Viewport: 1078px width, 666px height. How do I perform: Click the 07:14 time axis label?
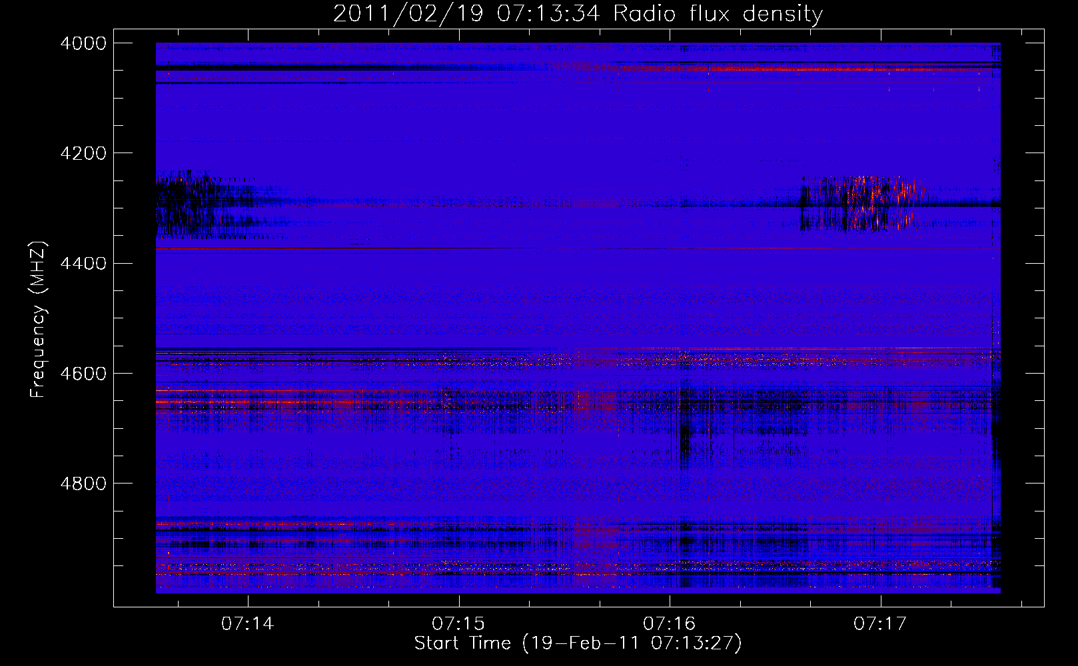click(248, 623)
